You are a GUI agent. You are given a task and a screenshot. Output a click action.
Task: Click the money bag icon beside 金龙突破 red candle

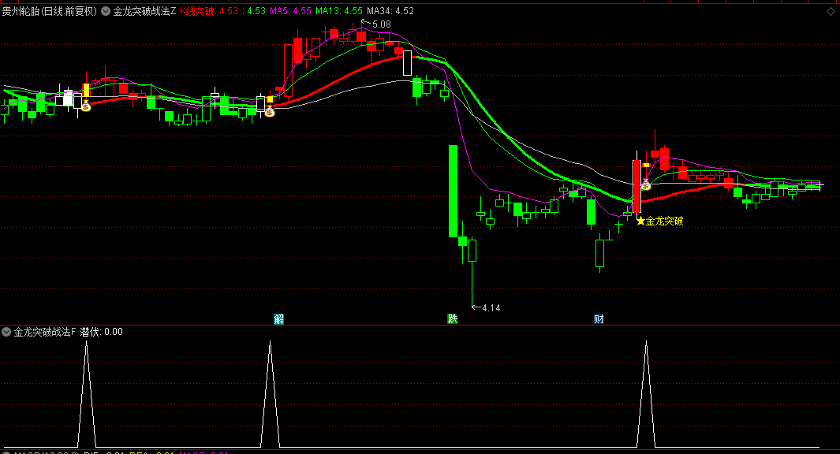645,184
